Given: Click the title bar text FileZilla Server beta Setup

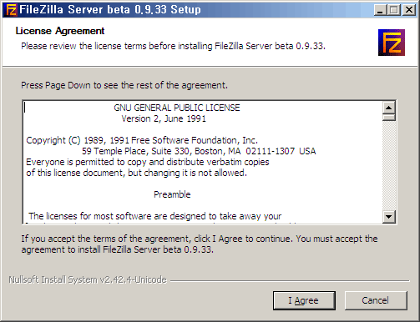Looking at the screenshot, I should tap(110, 10).
